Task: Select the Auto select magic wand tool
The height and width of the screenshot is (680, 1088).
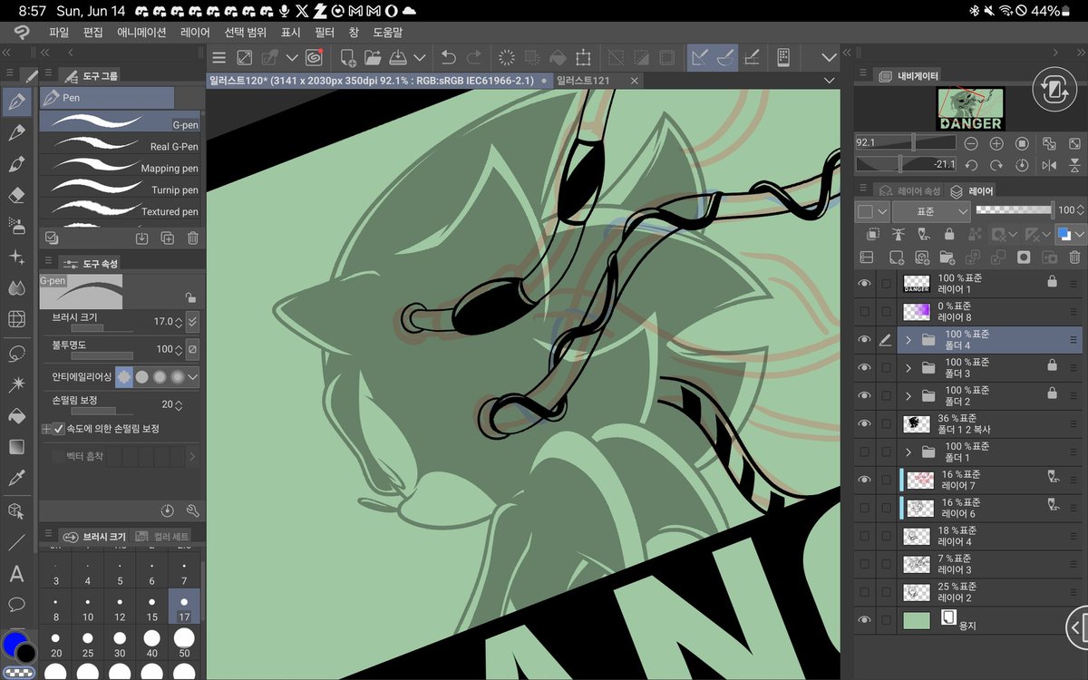Action: (x=16, y=384)
